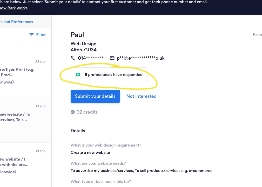The width and height of the screenshot is (262, 187).
Task: Click the Details section heading
Action: pos(78,131)
